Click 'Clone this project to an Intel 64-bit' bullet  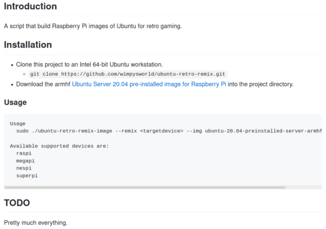[x=89, y=65]
